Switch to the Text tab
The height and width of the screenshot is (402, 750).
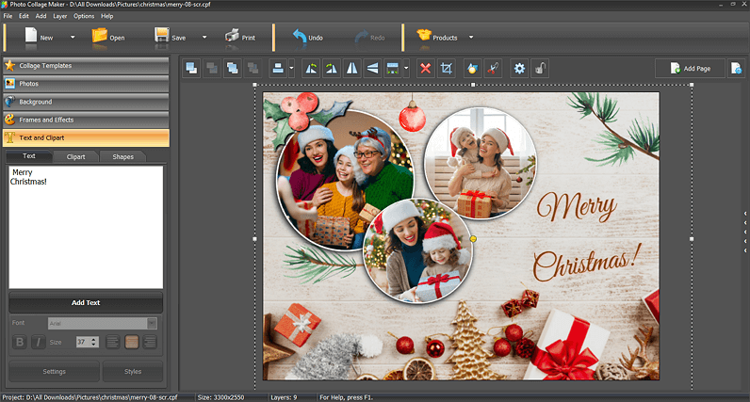tap(28, 156)
